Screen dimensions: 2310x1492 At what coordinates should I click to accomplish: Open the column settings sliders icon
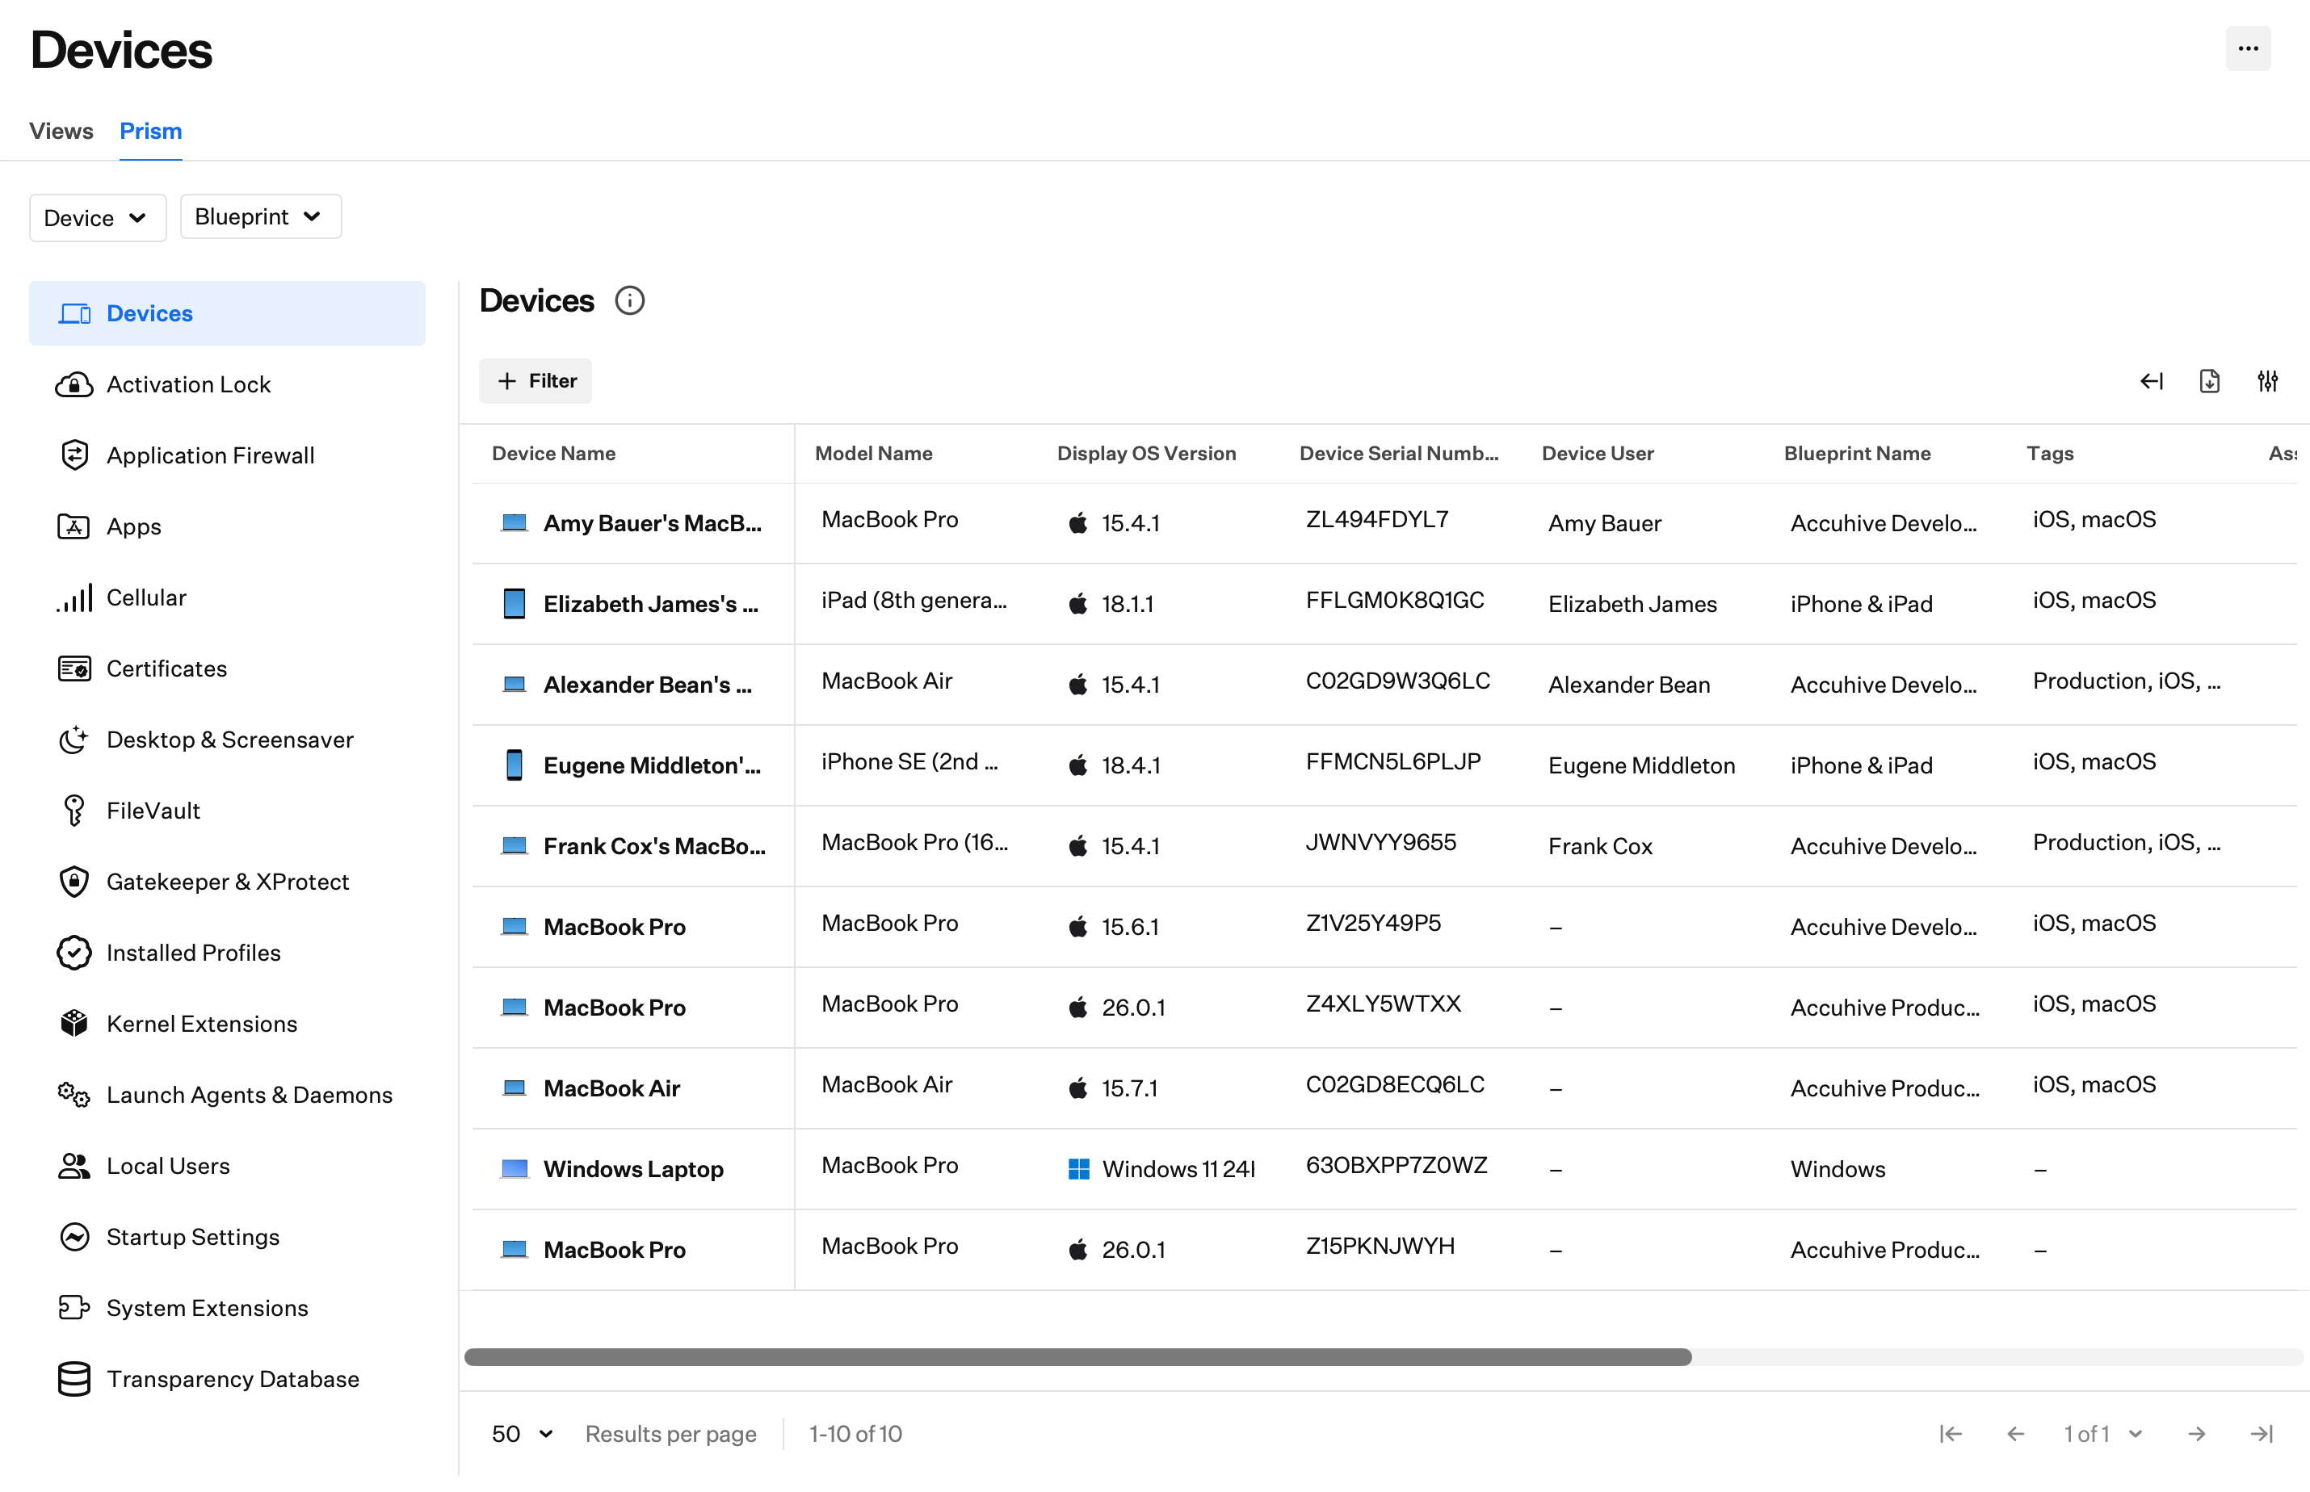click(x=2267, y=382)
